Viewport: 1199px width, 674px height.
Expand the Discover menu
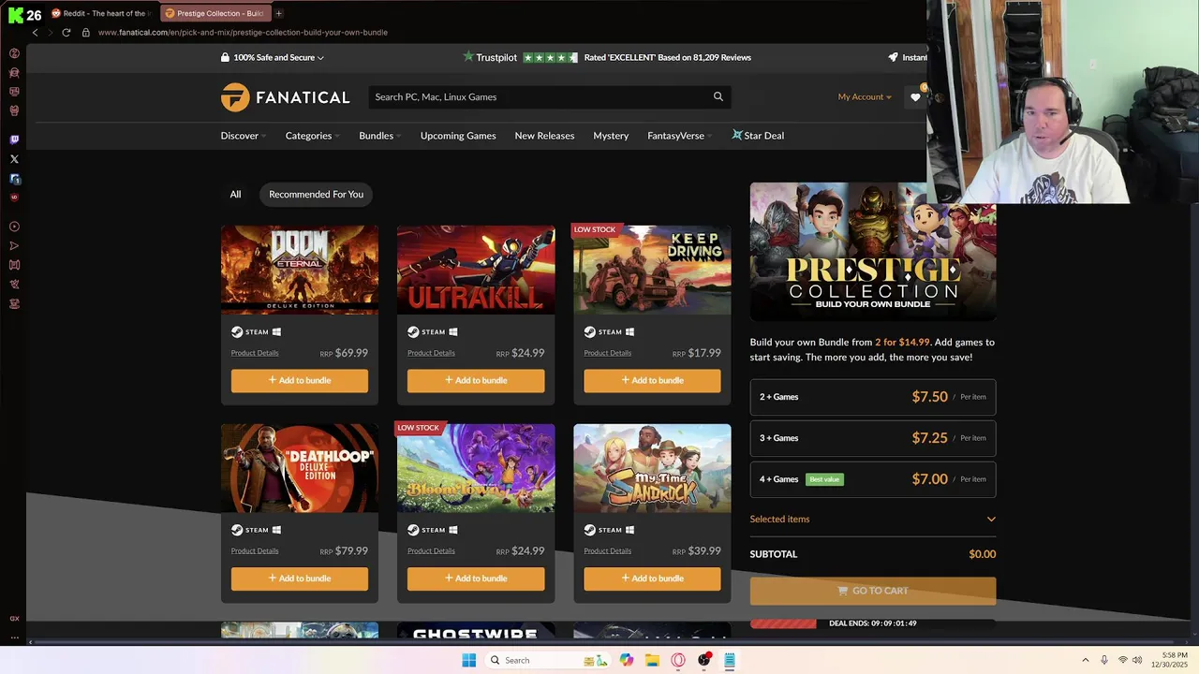point(244,136)
